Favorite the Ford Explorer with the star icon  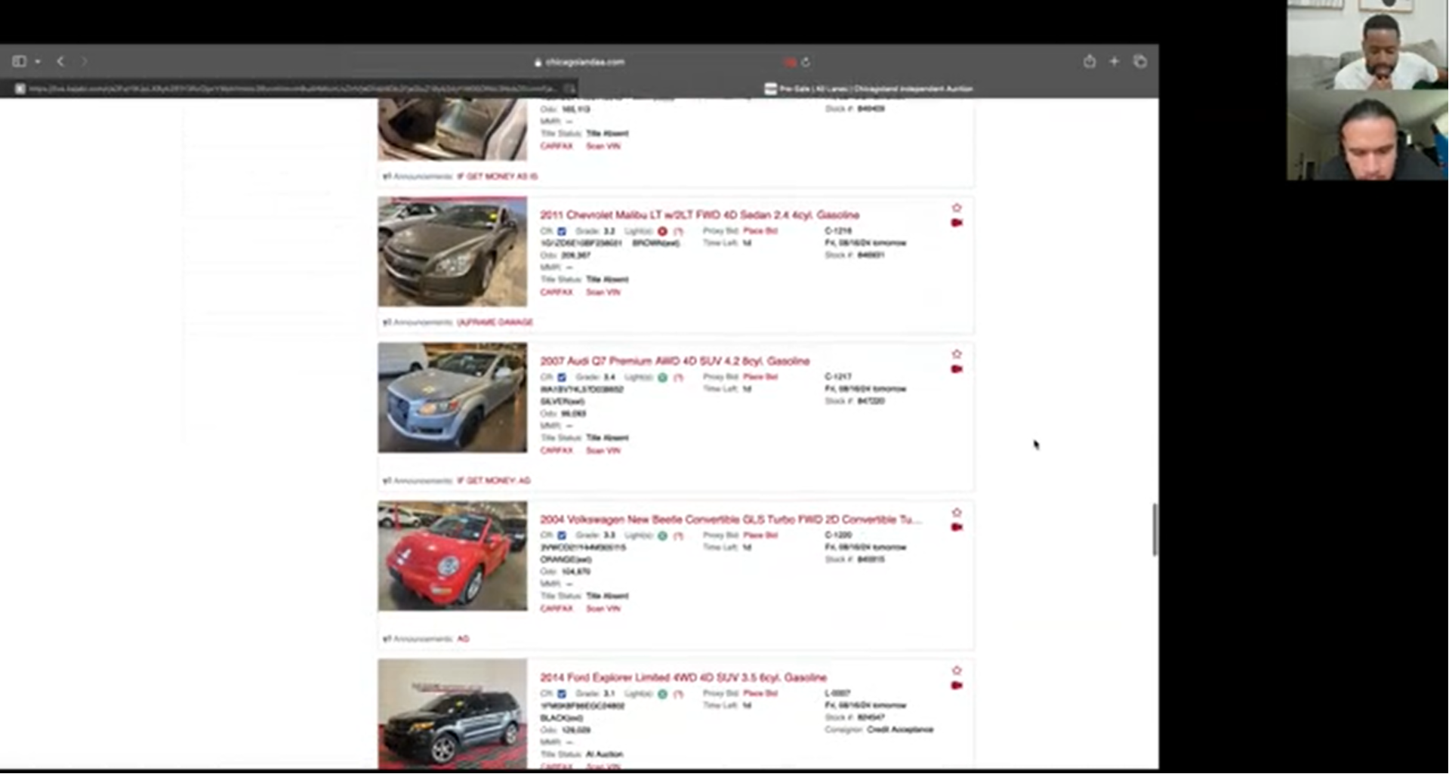pyautogui.click(x=957, y=671)
